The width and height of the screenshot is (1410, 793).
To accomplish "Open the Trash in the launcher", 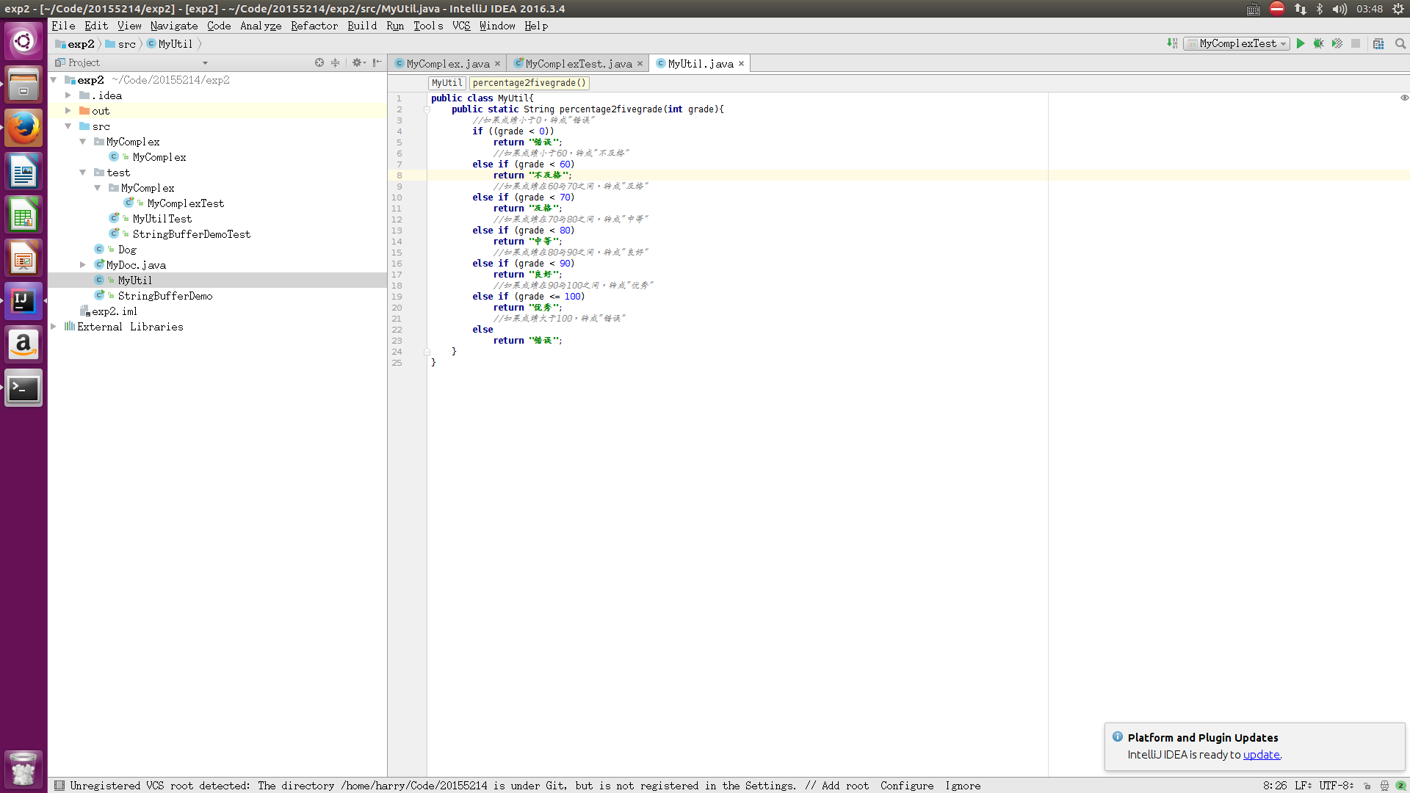I will tap(23, 769).
